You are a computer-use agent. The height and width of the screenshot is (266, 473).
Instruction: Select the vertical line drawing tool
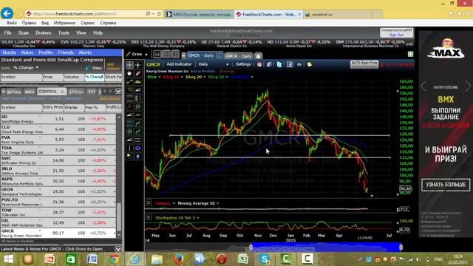click(x=130, y=148)
